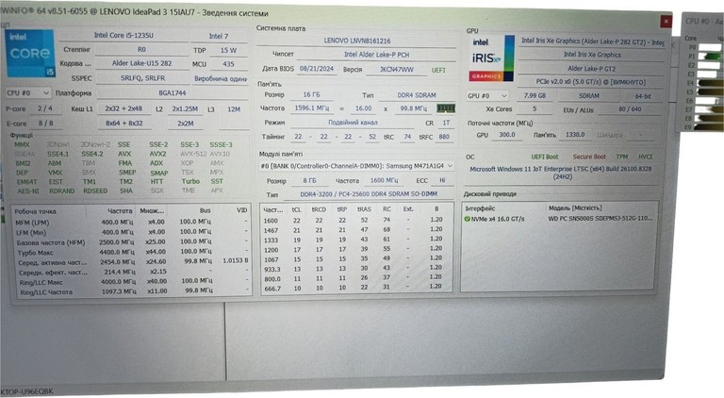Click the GPU memory clock 1330.0
The image size is (724, 398).
pyautogui.click(x=575, y=135)
